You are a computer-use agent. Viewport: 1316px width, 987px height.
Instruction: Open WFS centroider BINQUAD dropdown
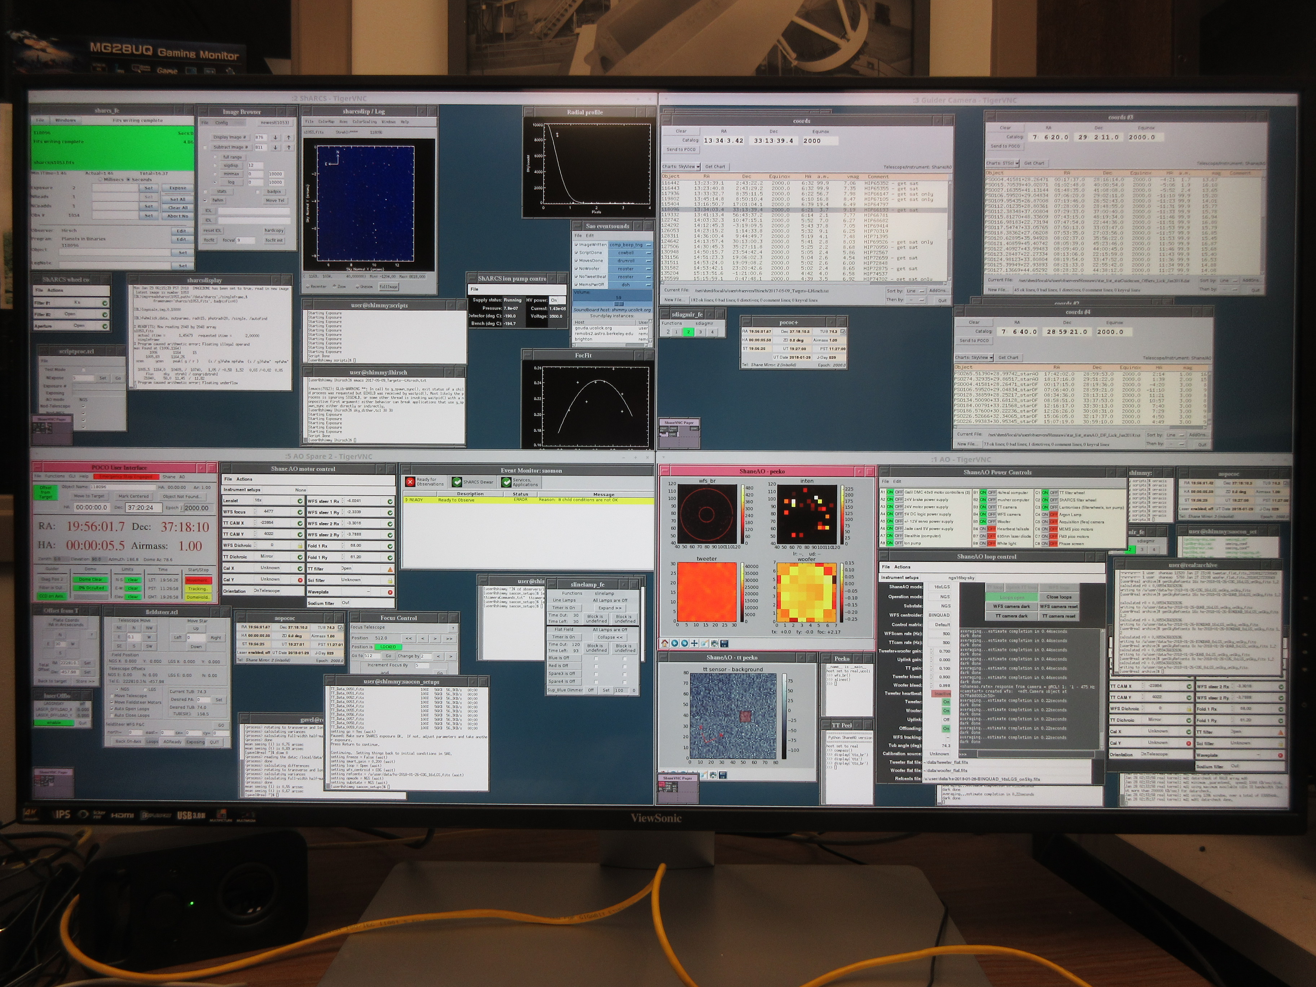(939, 615)
